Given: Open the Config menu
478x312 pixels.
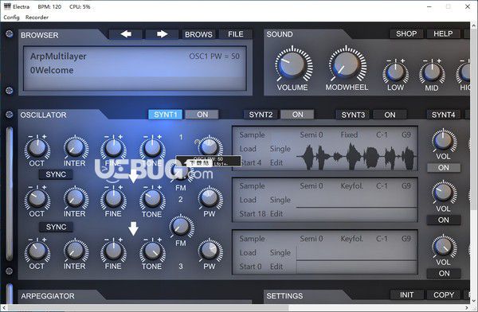Looking at the screenshot, I should pos(11,18).
